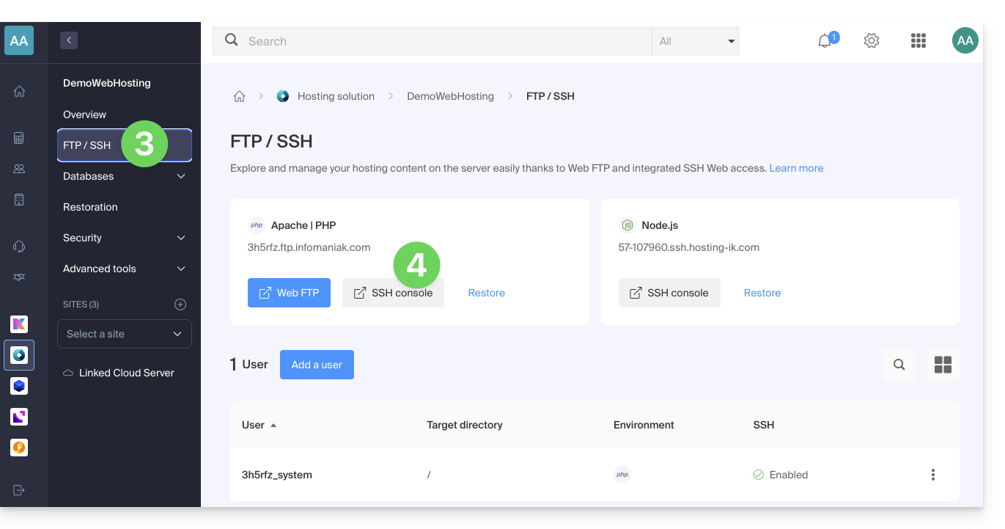Click the logout icon in left rail

19,490
